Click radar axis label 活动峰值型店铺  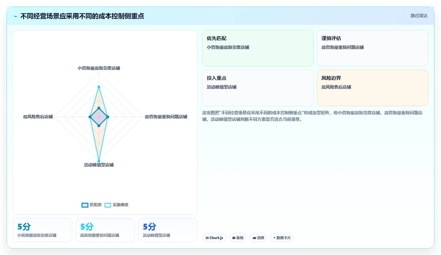click(x=99, y=165)
